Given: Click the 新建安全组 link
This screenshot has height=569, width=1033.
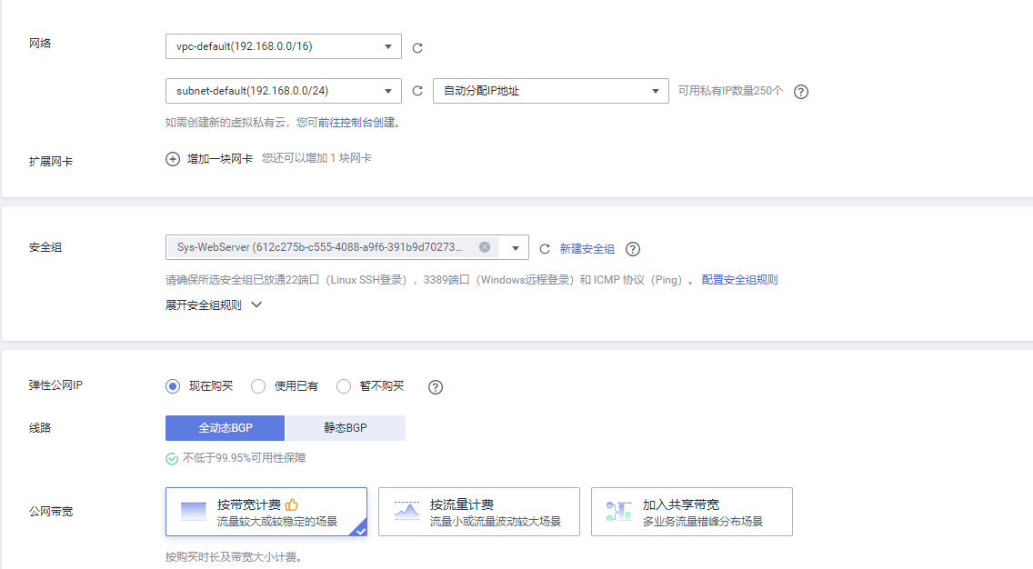Looking at the screenshot, I should pos(587,249).
